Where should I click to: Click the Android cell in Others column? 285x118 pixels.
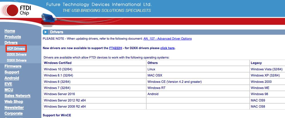pos(198,94)
